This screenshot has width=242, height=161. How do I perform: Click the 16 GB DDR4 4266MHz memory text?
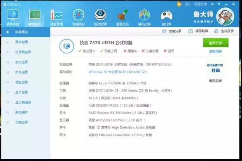pyautogui.click(x=113, y=98)
